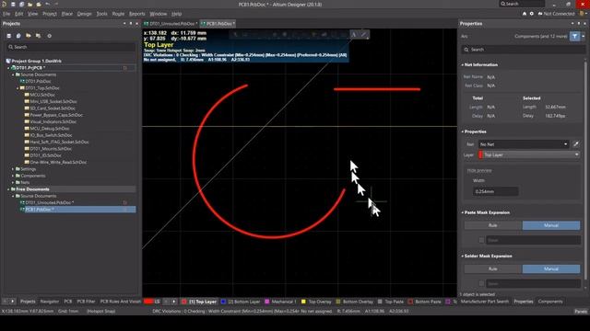This screenshot has height=331, width=590.
Task: Click the yellow open-folder icon in Projects toolbar
Action: [29, 36]
